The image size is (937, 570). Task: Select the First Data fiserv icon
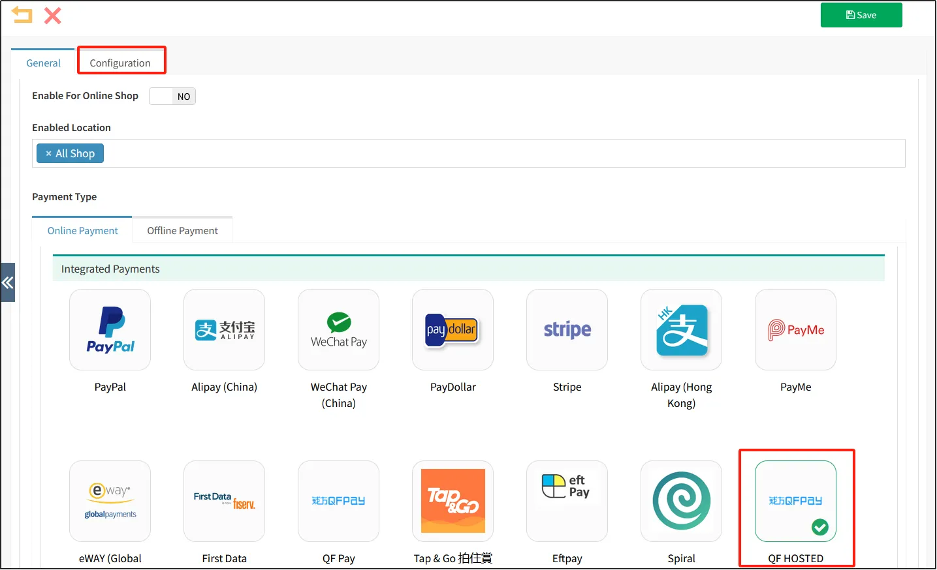pyautogui.click(x=225, y=502)
